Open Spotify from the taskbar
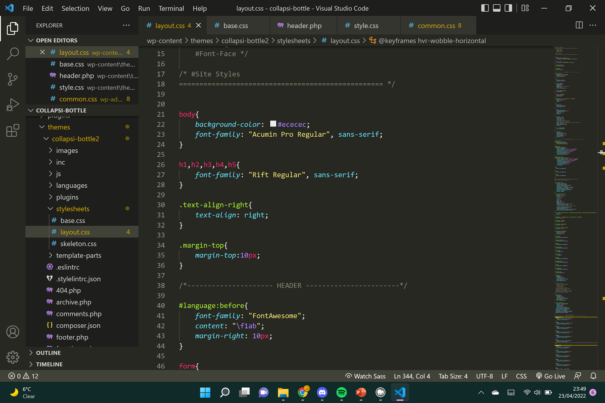This screenshot has height=403, width=605. coord(342,392)
